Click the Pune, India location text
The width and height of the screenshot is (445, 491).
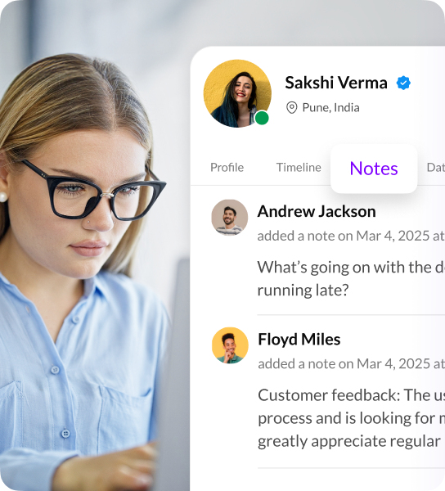pyautogui.click(x=330, y=108)
